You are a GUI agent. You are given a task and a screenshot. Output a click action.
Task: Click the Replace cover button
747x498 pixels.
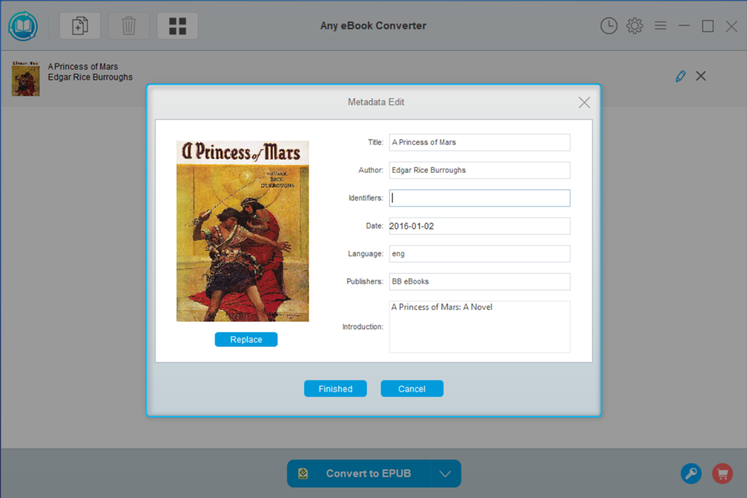coord(246,340)
